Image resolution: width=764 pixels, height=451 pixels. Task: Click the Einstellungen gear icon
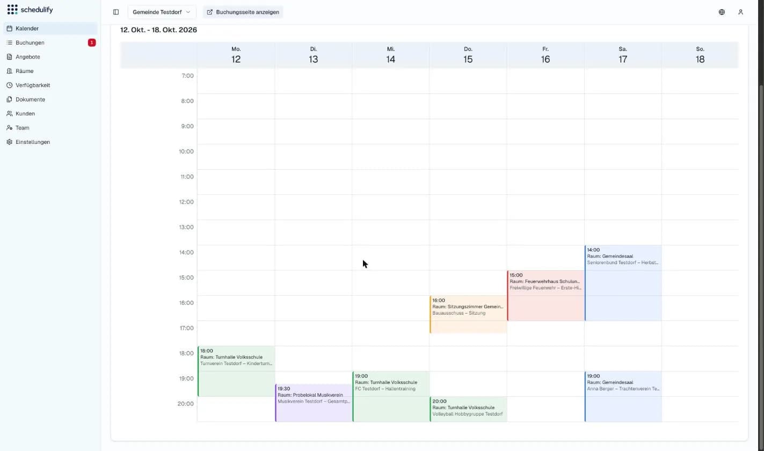10,142
